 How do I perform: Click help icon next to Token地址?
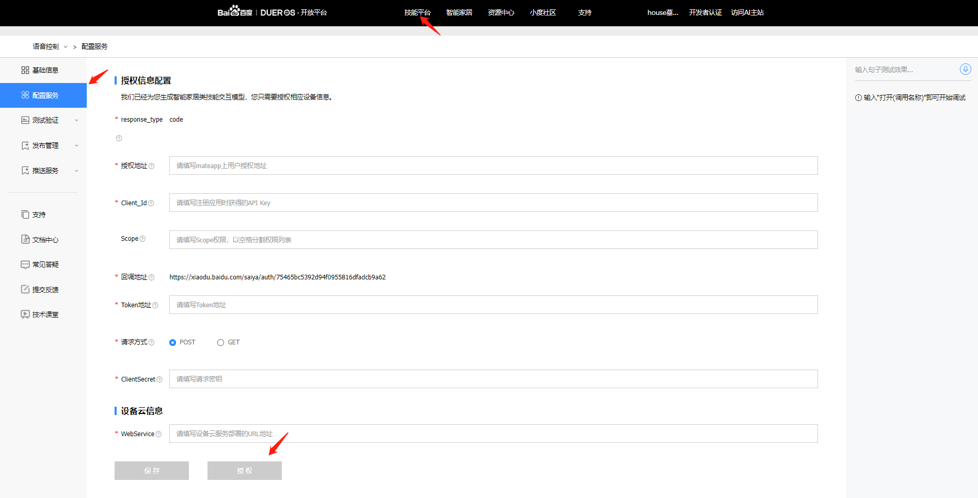(155, 305)
